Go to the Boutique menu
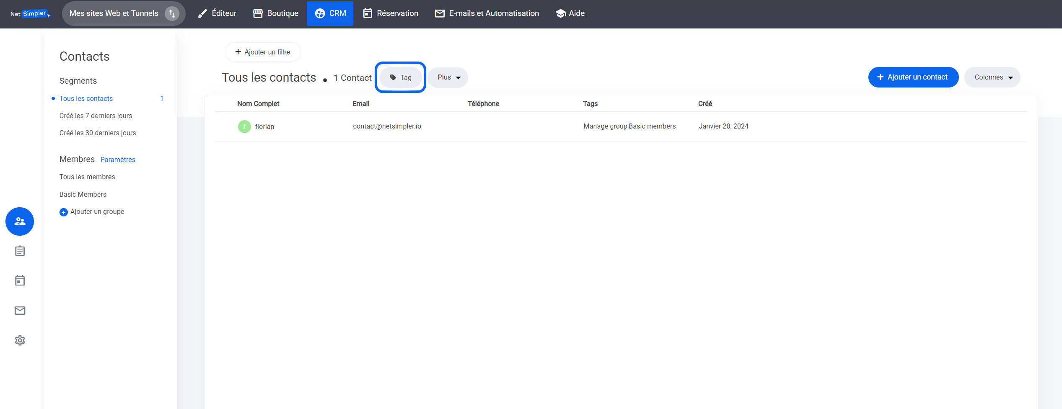 click(276, 13)
